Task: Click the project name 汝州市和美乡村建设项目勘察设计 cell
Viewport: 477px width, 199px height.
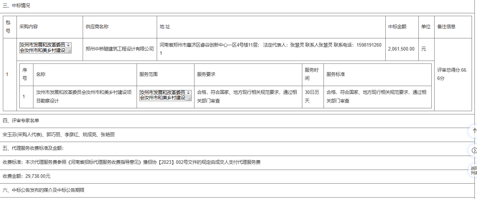Action: pyautogui.click(x=84, y=96)
